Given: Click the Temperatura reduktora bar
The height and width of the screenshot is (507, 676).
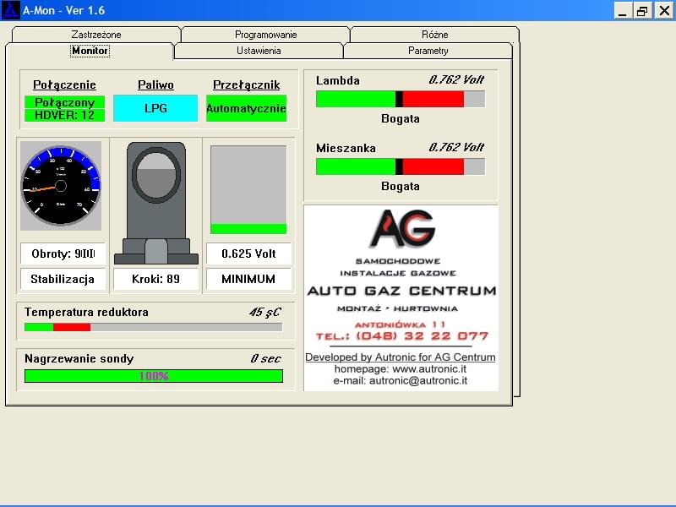Looking at the screenshot, I should 153,327.
